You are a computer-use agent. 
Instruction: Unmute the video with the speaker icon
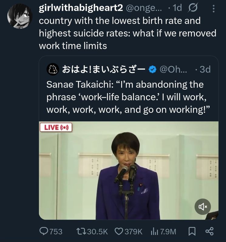pyautogui.click(x=202, y=207)
